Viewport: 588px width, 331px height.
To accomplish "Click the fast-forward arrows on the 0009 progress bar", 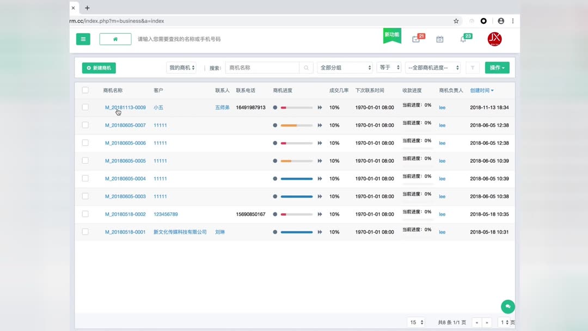I will (320, 107).
